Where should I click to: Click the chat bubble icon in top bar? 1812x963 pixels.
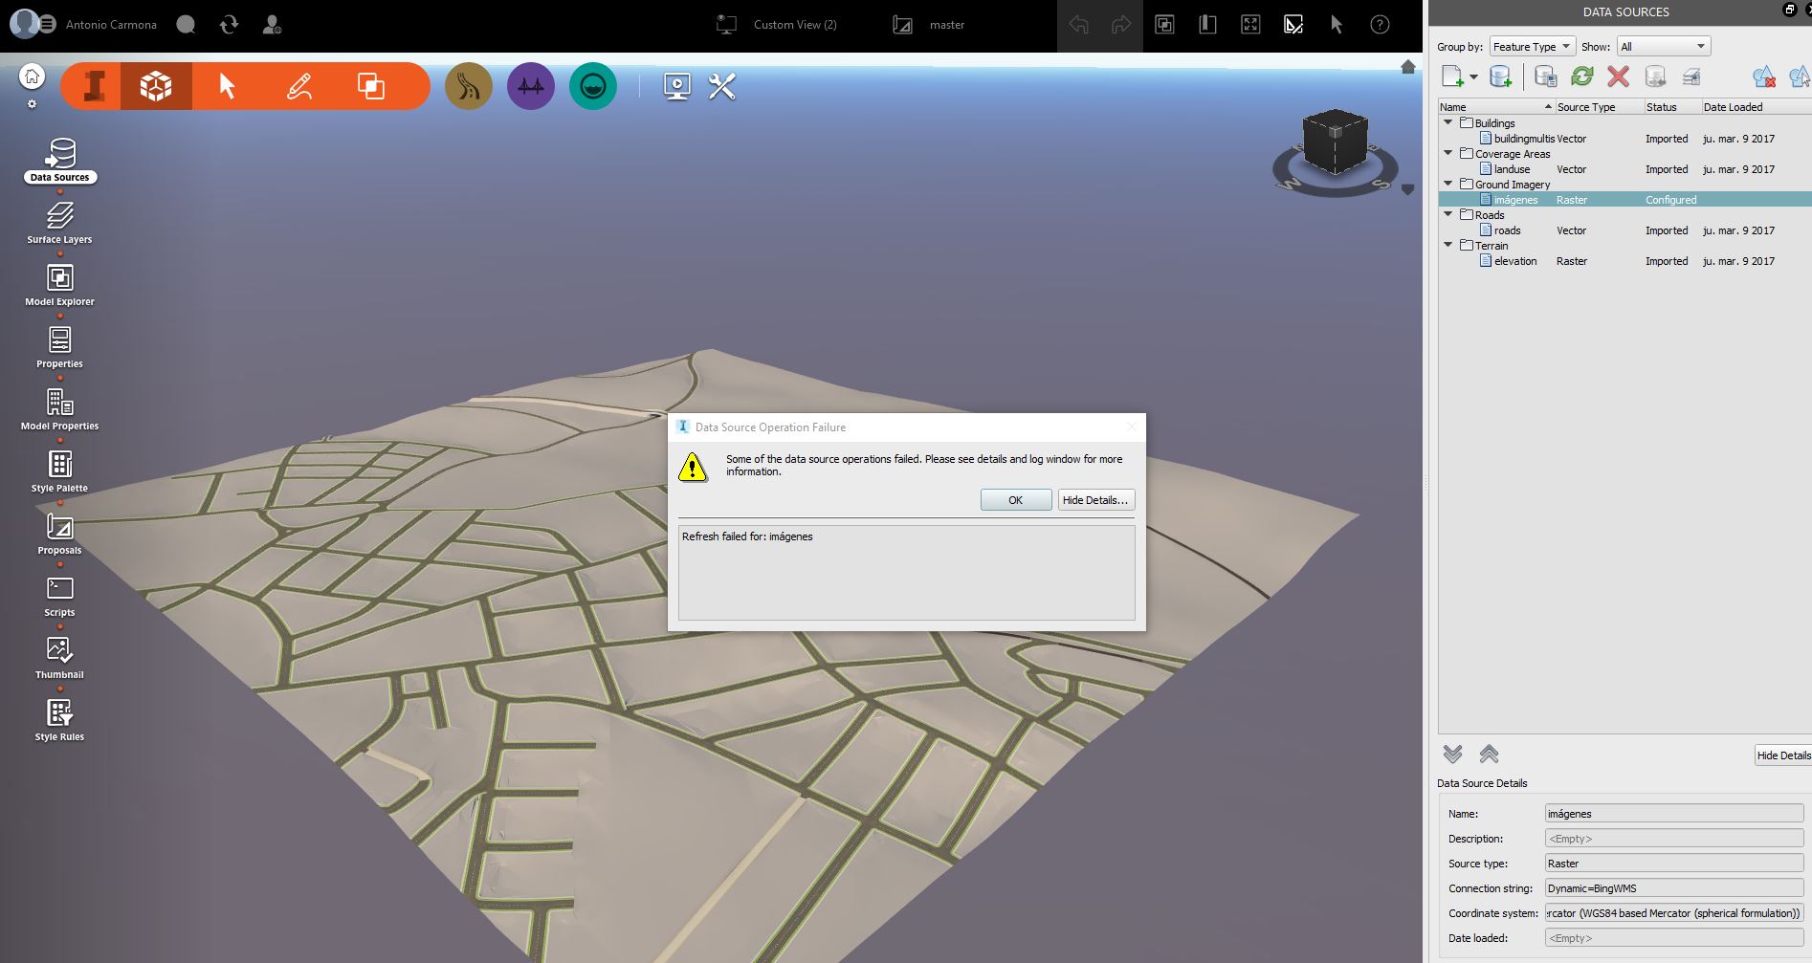pyautogui.click(x=186, y=25)
